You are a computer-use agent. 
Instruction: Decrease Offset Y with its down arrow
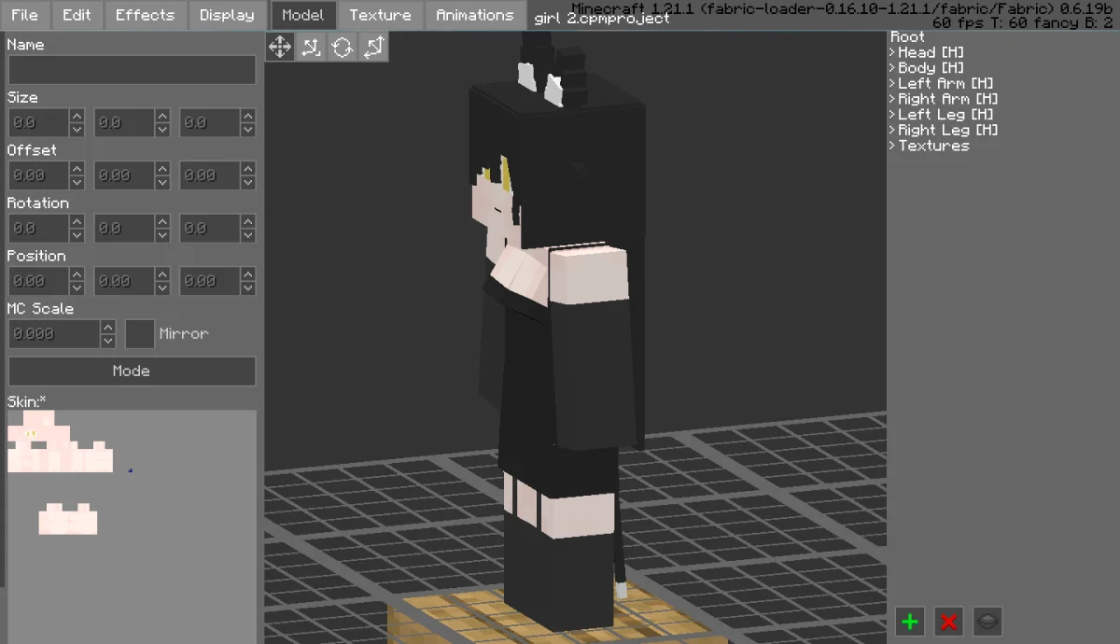[162, 183]
